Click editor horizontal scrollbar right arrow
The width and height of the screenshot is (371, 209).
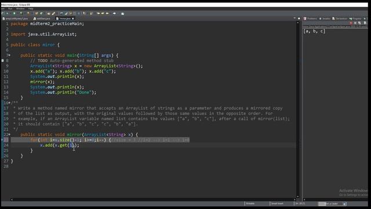click(294, 200)
